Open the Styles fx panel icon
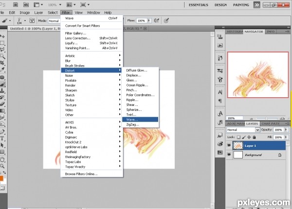This screenshot has width=292, height=209. [x=220, y=136]
